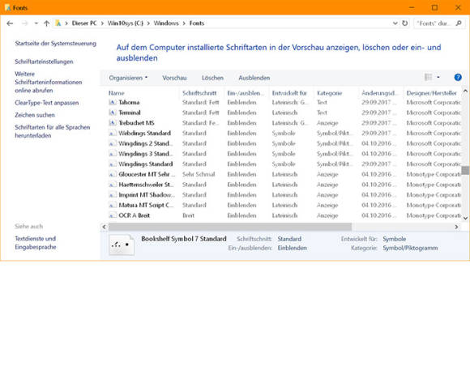Click the horizontal scrollbar thumb
This screenshot has height=366, width=470.
coord(230,227)
